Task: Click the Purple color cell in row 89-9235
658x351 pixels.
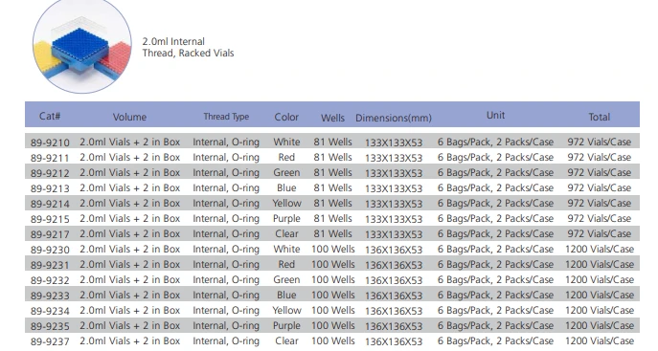Action: (x=286, y=325)
